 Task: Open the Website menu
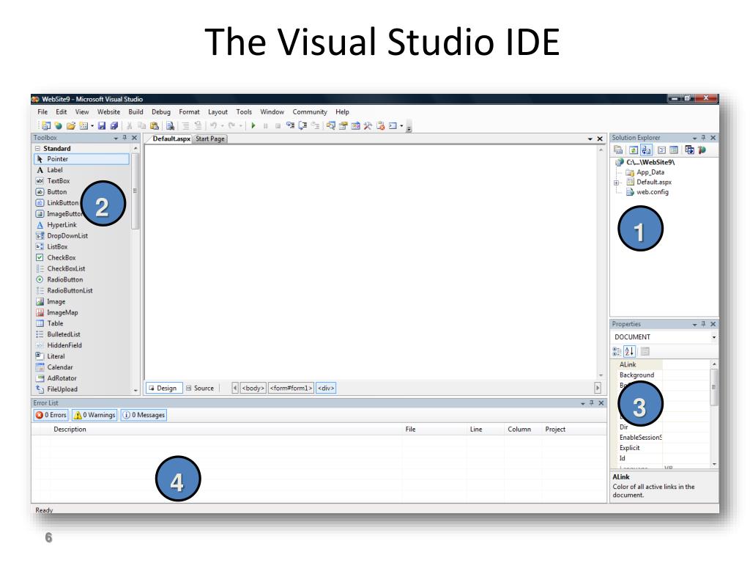[x=108, y=112]
